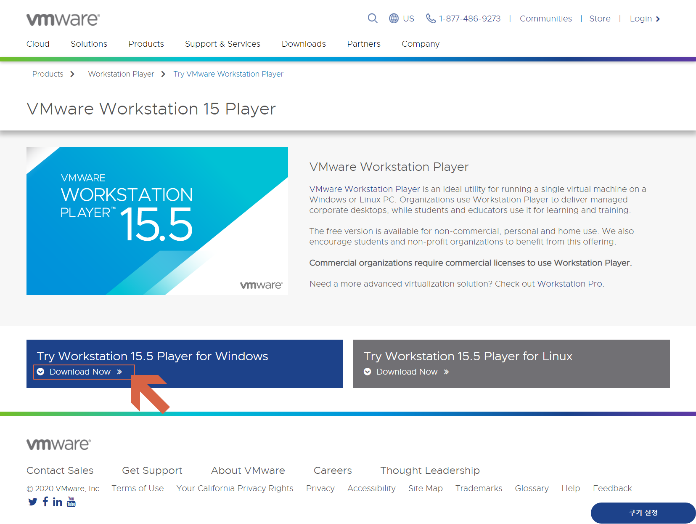The height and width of the screenshot is (524, 696).
Task: Click the Linux download circle-arrow icon
Action: 368,372
